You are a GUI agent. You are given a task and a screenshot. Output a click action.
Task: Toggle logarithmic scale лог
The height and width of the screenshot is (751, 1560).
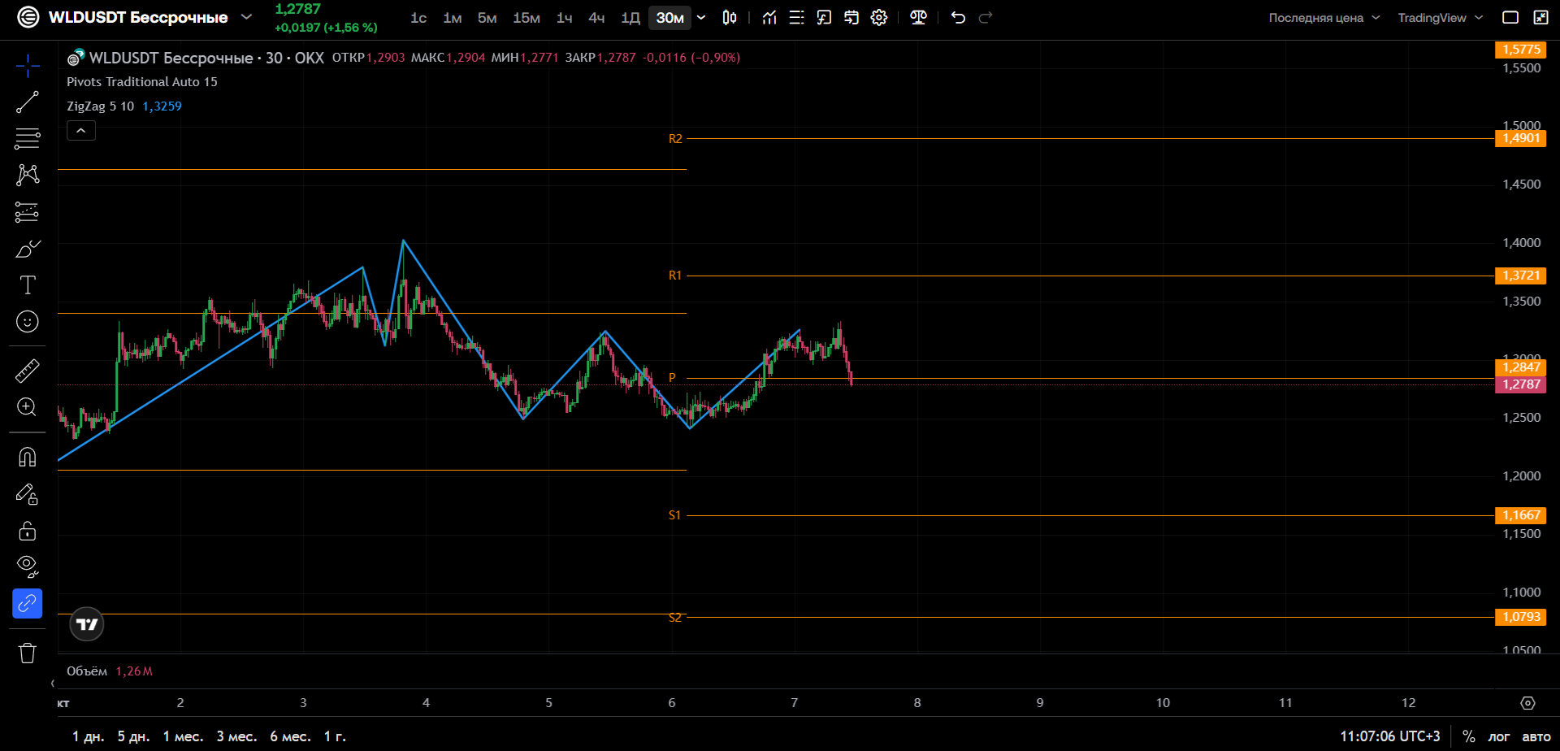point(1498,736)
